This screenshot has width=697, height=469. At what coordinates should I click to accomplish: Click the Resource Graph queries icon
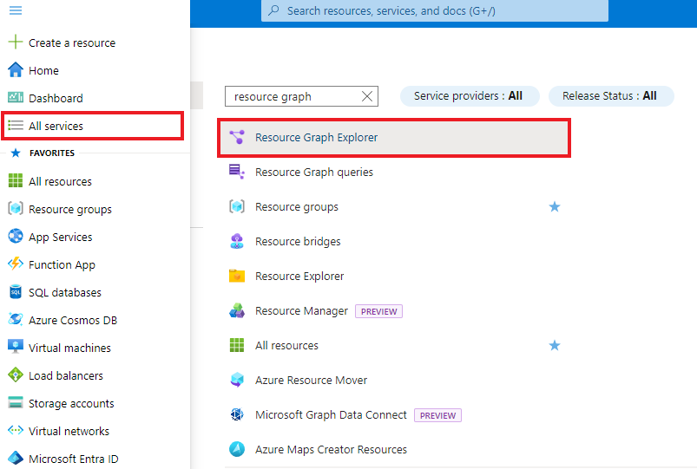(x=236, y=172)
